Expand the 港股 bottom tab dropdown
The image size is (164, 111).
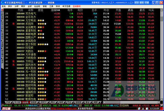[99, 102]
